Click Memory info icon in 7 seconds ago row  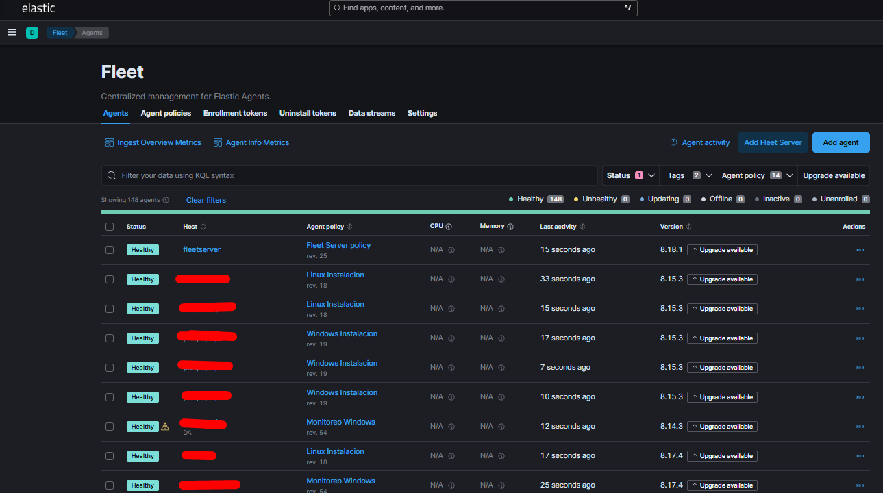[x=501, y=368]
